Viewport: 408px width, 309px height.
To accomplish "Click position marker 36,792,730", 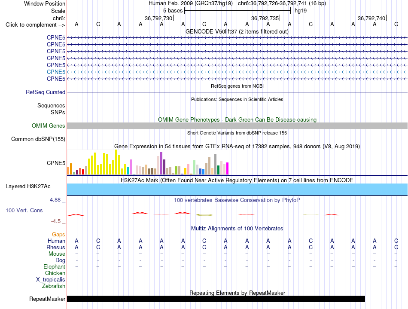I will click(159, 18).
